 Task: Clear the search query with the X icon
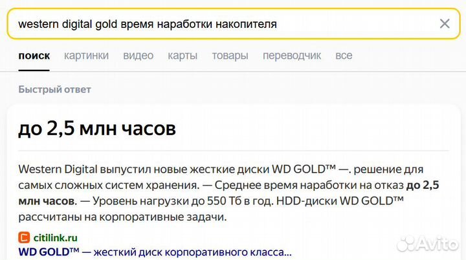coord(445,23)
